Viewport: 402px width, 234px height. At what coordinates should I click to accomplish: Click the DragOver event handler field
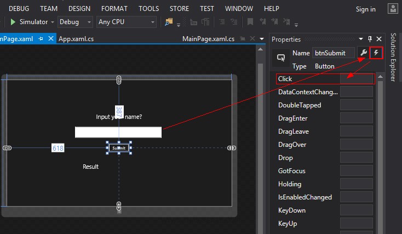357,145
